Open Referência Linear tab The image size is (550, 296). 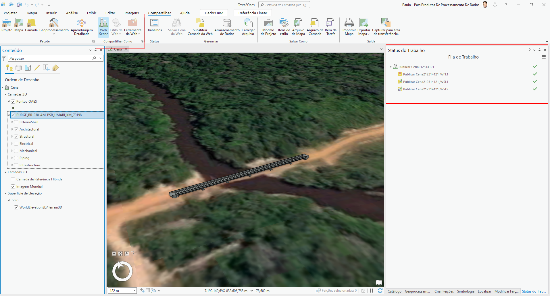(x=253, y=13)
